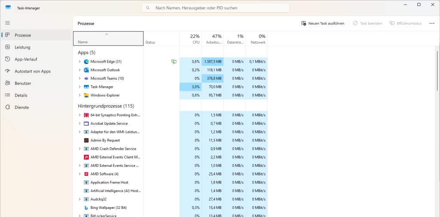Click the Acrobat Update Service icon
This screenshot has width=440, height=217.
coord(86,124)
